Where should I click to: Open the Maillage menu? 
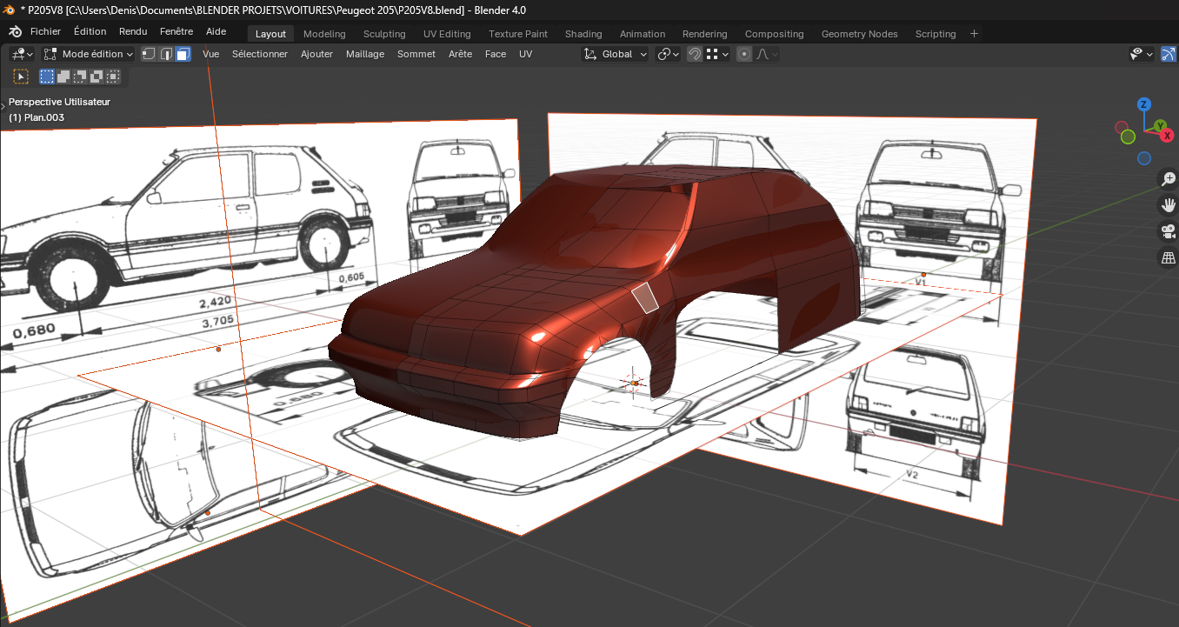(x=365, y=54)
